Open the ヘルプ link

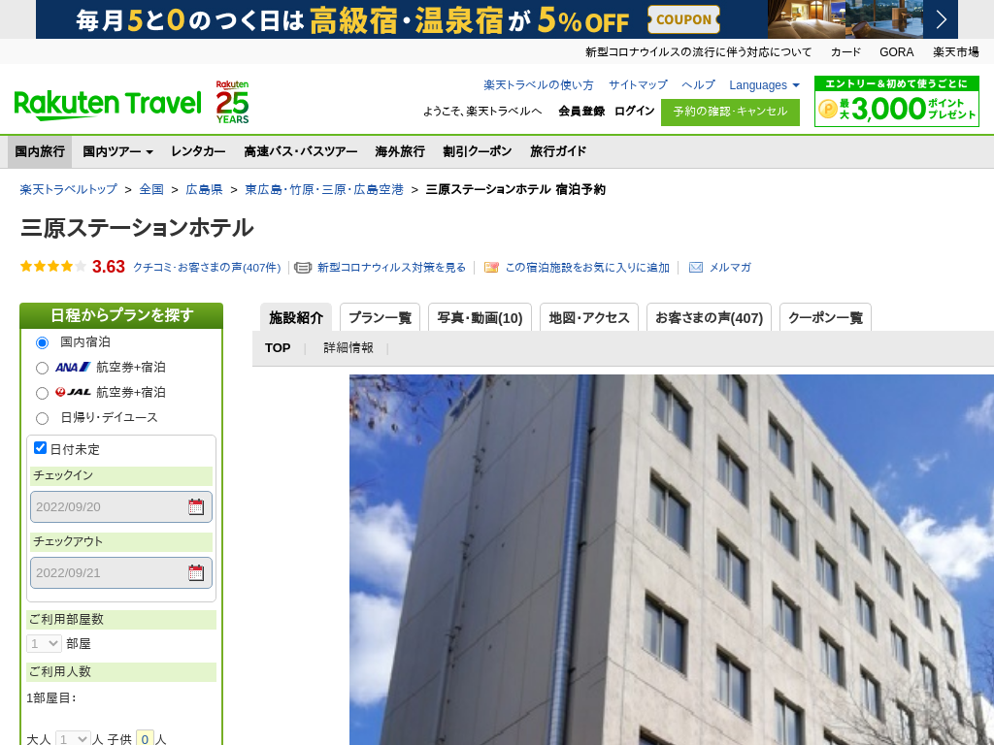(x=698, y=85)
